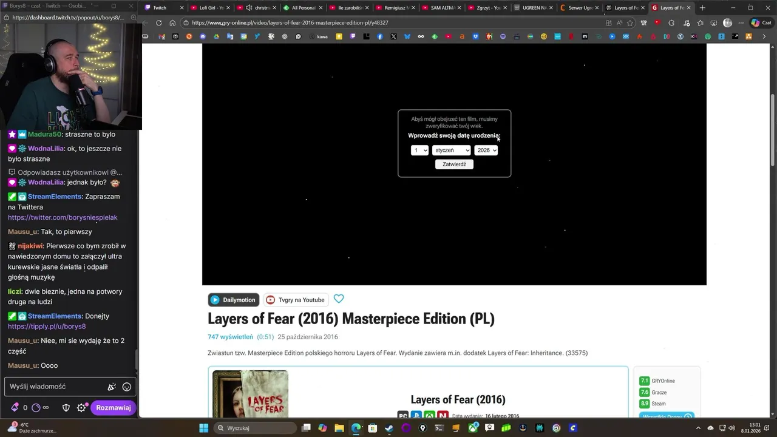Image resolution: width=777 pixels, height=437 pixels.
Task: Open channel points balance icon
Action: 35,408
